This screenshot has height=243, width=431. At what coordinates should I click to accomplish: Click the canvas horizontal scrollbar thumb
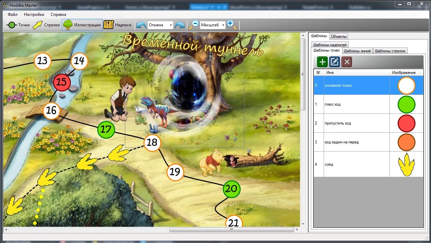coord(232,230)
